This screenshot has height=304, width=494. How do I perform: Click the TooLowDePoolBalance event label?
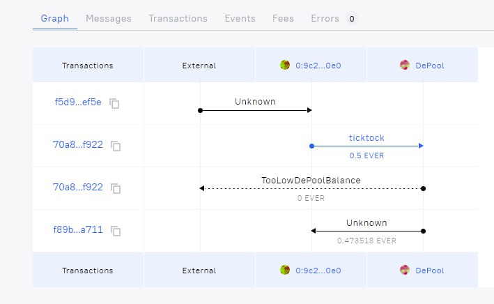tap(311, 181)
